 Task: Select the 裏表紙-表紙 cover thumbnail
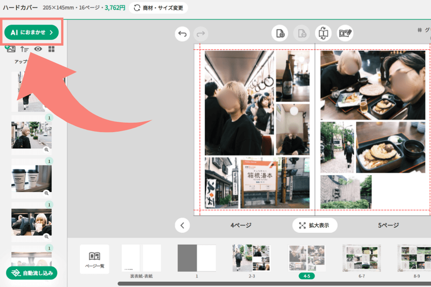coord(141,258)
